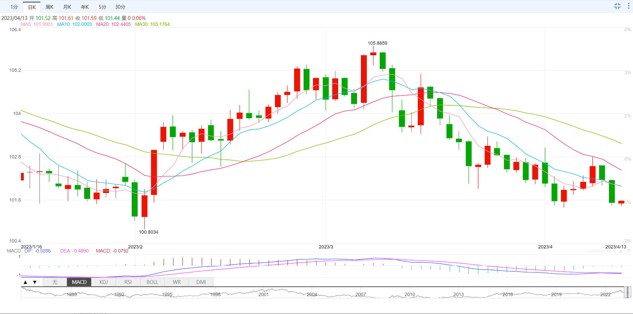Click the exit fullscreen icon at top right
Viewport: 633px width, 314px height.
[x=617, y=6]
